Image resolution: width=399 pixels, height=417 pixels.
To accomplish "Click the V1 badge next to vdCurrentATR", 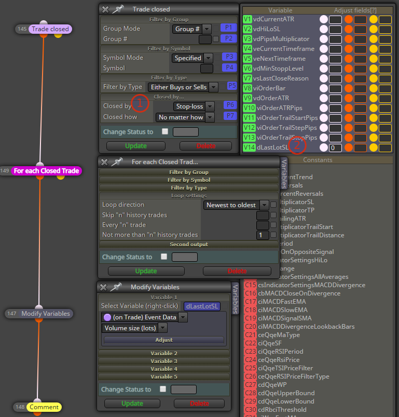I will [x=247, y=19].
